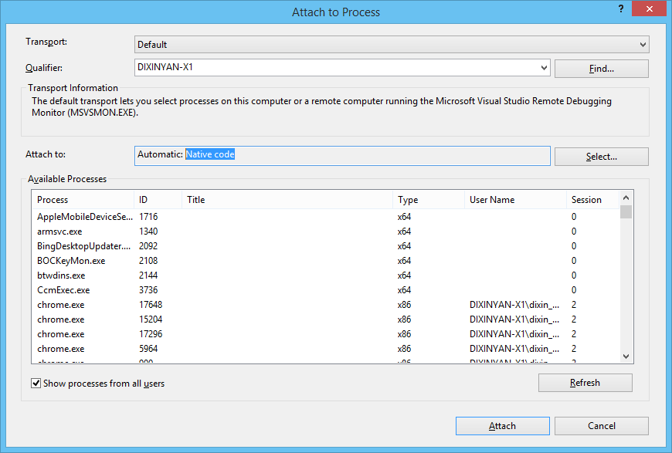
Task: Click the Refresh button
Action: 585,383
